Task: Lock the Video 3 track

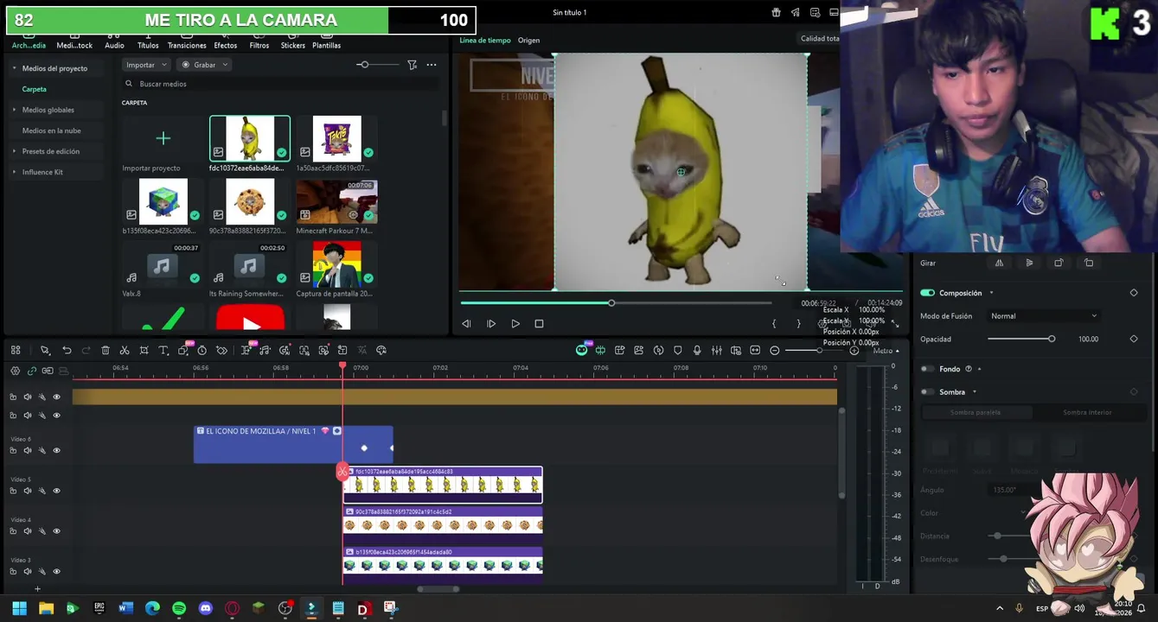Action: [13, 572]
